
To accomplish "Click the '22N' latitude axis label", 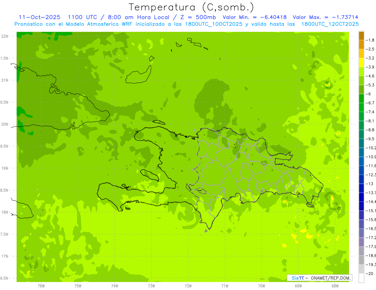I will tap(5, 36).
